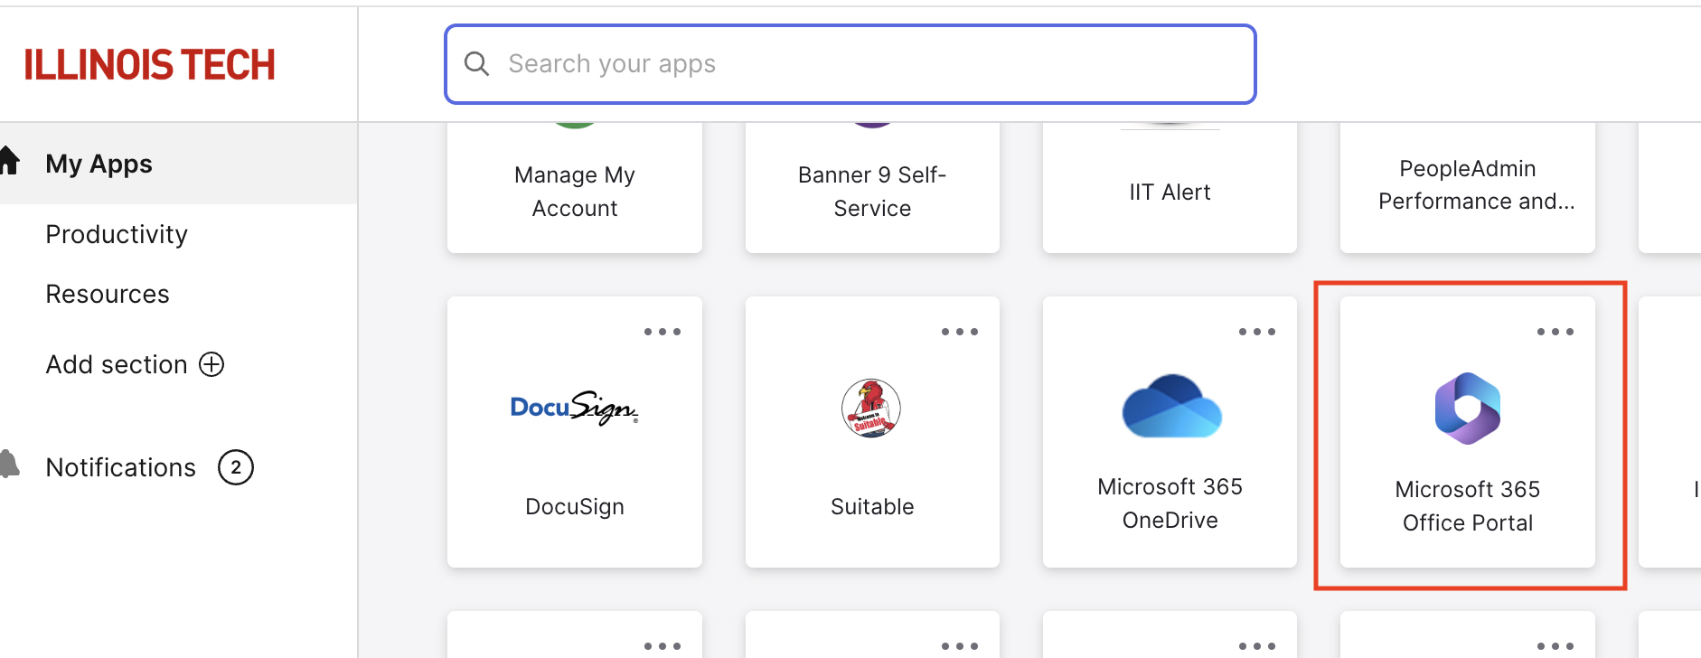Open the Productivity section
The image size is (1701, 658).
pos(117,234)
